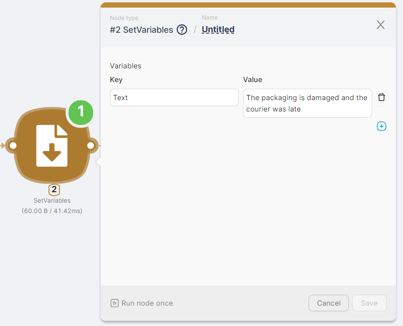403x326 pixels.
Task: Click the Untitled node name to rename it
Action: [218, 29]
